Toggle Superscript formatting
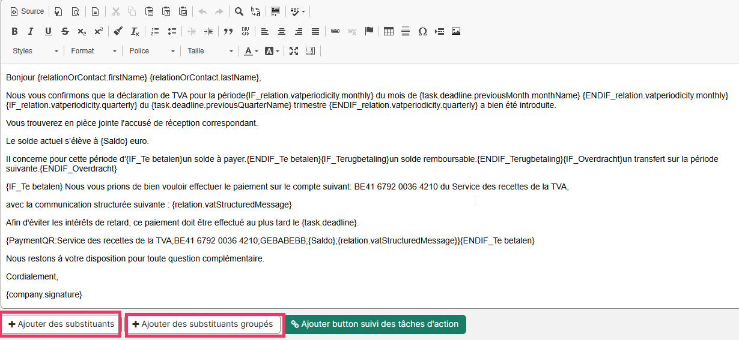This screenshot has width=739, height=340. [99, 31]
